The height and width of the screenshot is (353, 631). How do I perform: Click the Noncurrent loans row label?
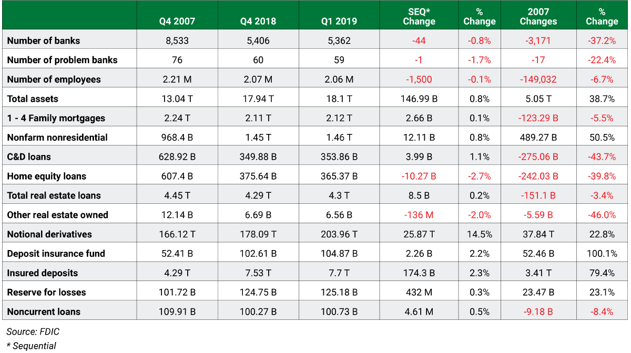coord(44,312)
